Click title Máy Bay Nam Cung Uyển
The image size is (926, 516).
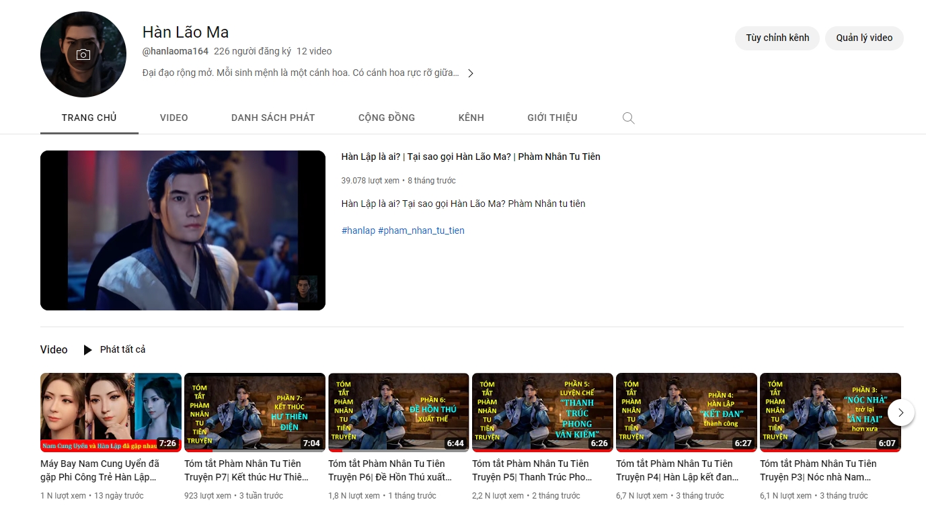click(x=100, y=470)
